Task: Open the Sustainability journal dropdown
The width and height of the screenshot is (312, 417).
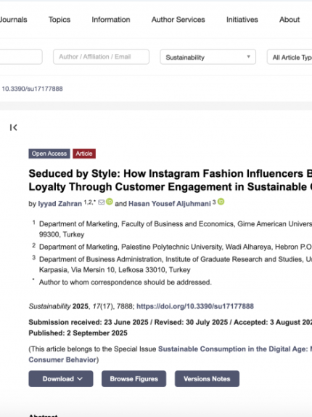Action: point(208,57)
